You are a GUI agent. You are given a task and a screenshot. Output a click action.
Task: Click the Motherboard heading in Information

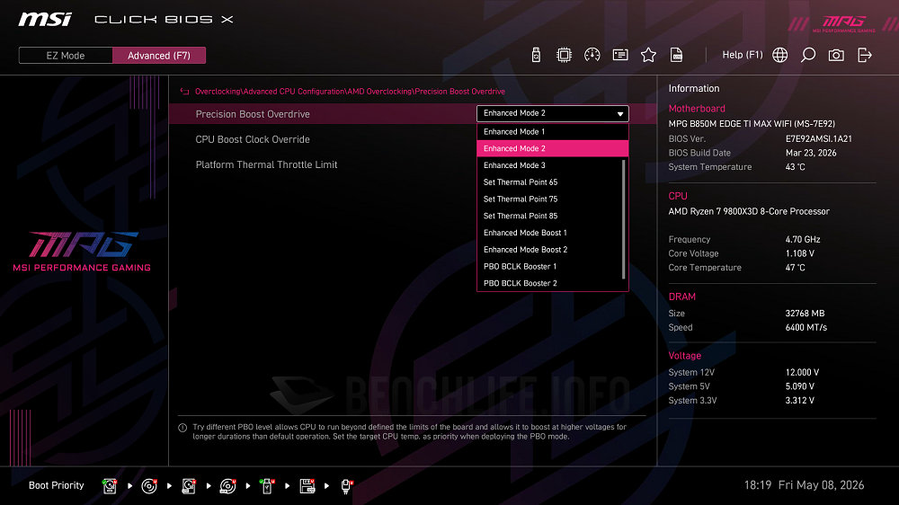tap(697, 109)
